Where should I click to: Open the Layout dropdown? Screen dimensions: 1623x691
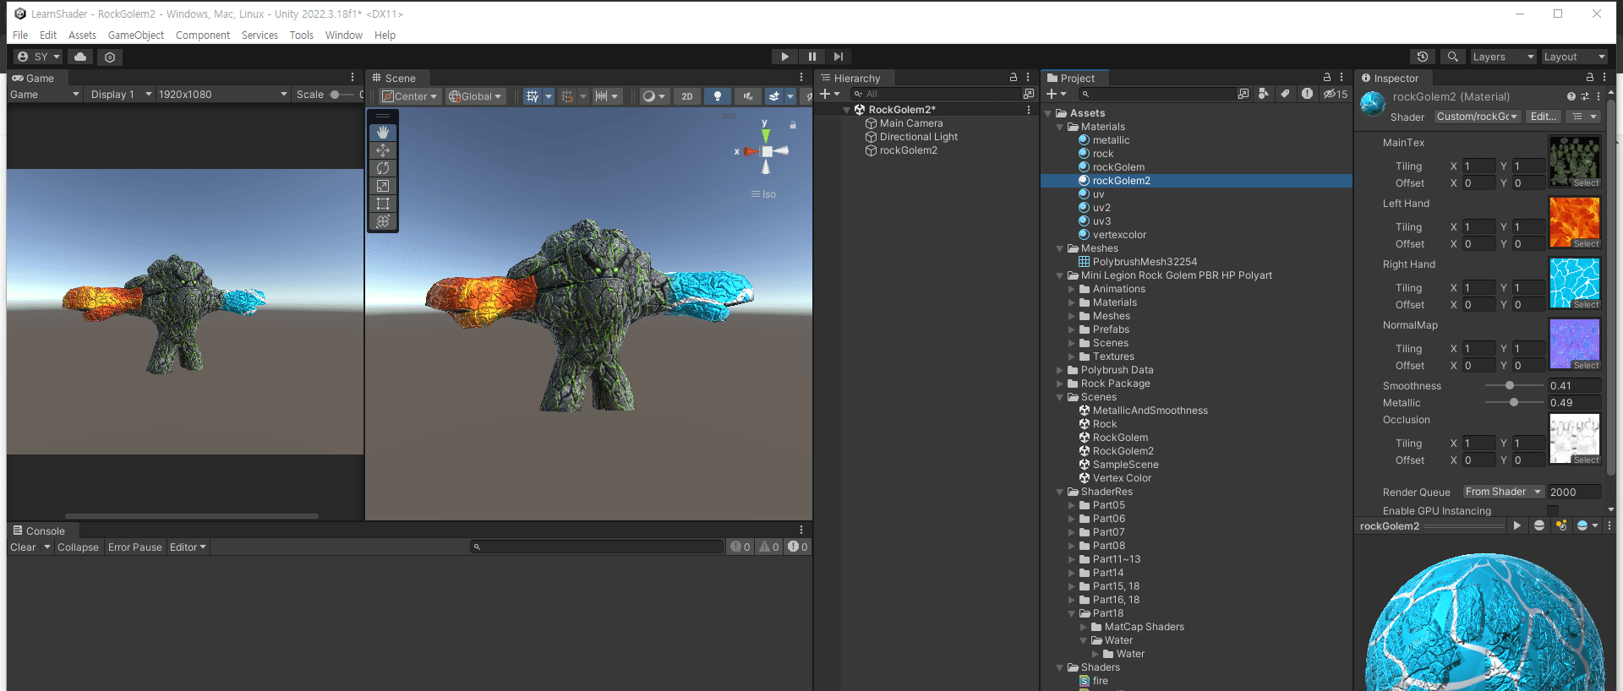tap(1574, 57)
